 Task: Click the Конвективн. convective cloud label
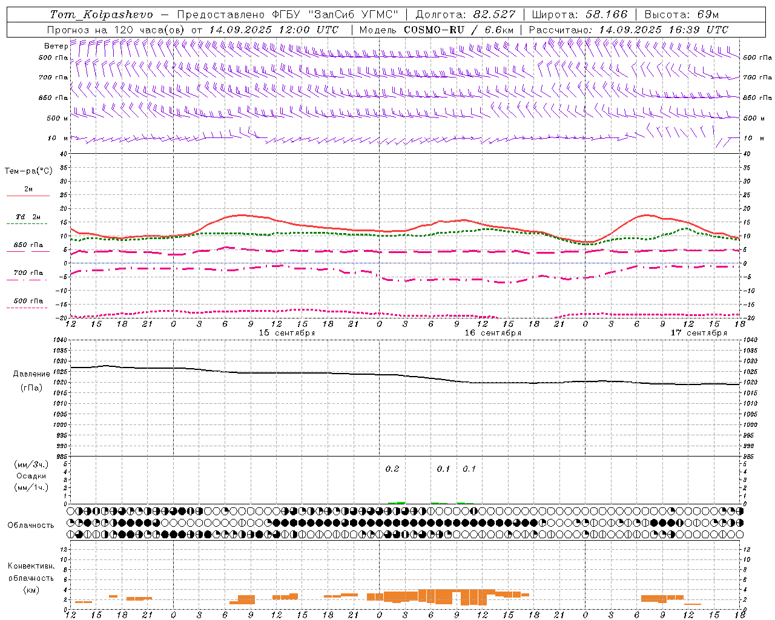pyautogui.click(x=31, y=566)
